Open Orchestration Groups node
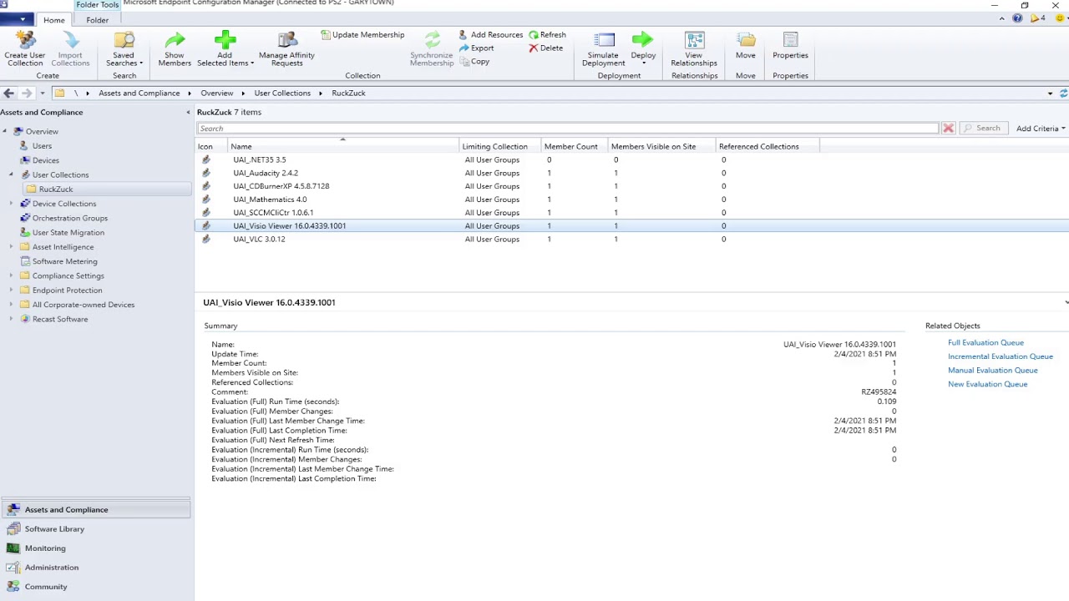The width and height of the screenshot is (1069, 601). tap(70, 218)
